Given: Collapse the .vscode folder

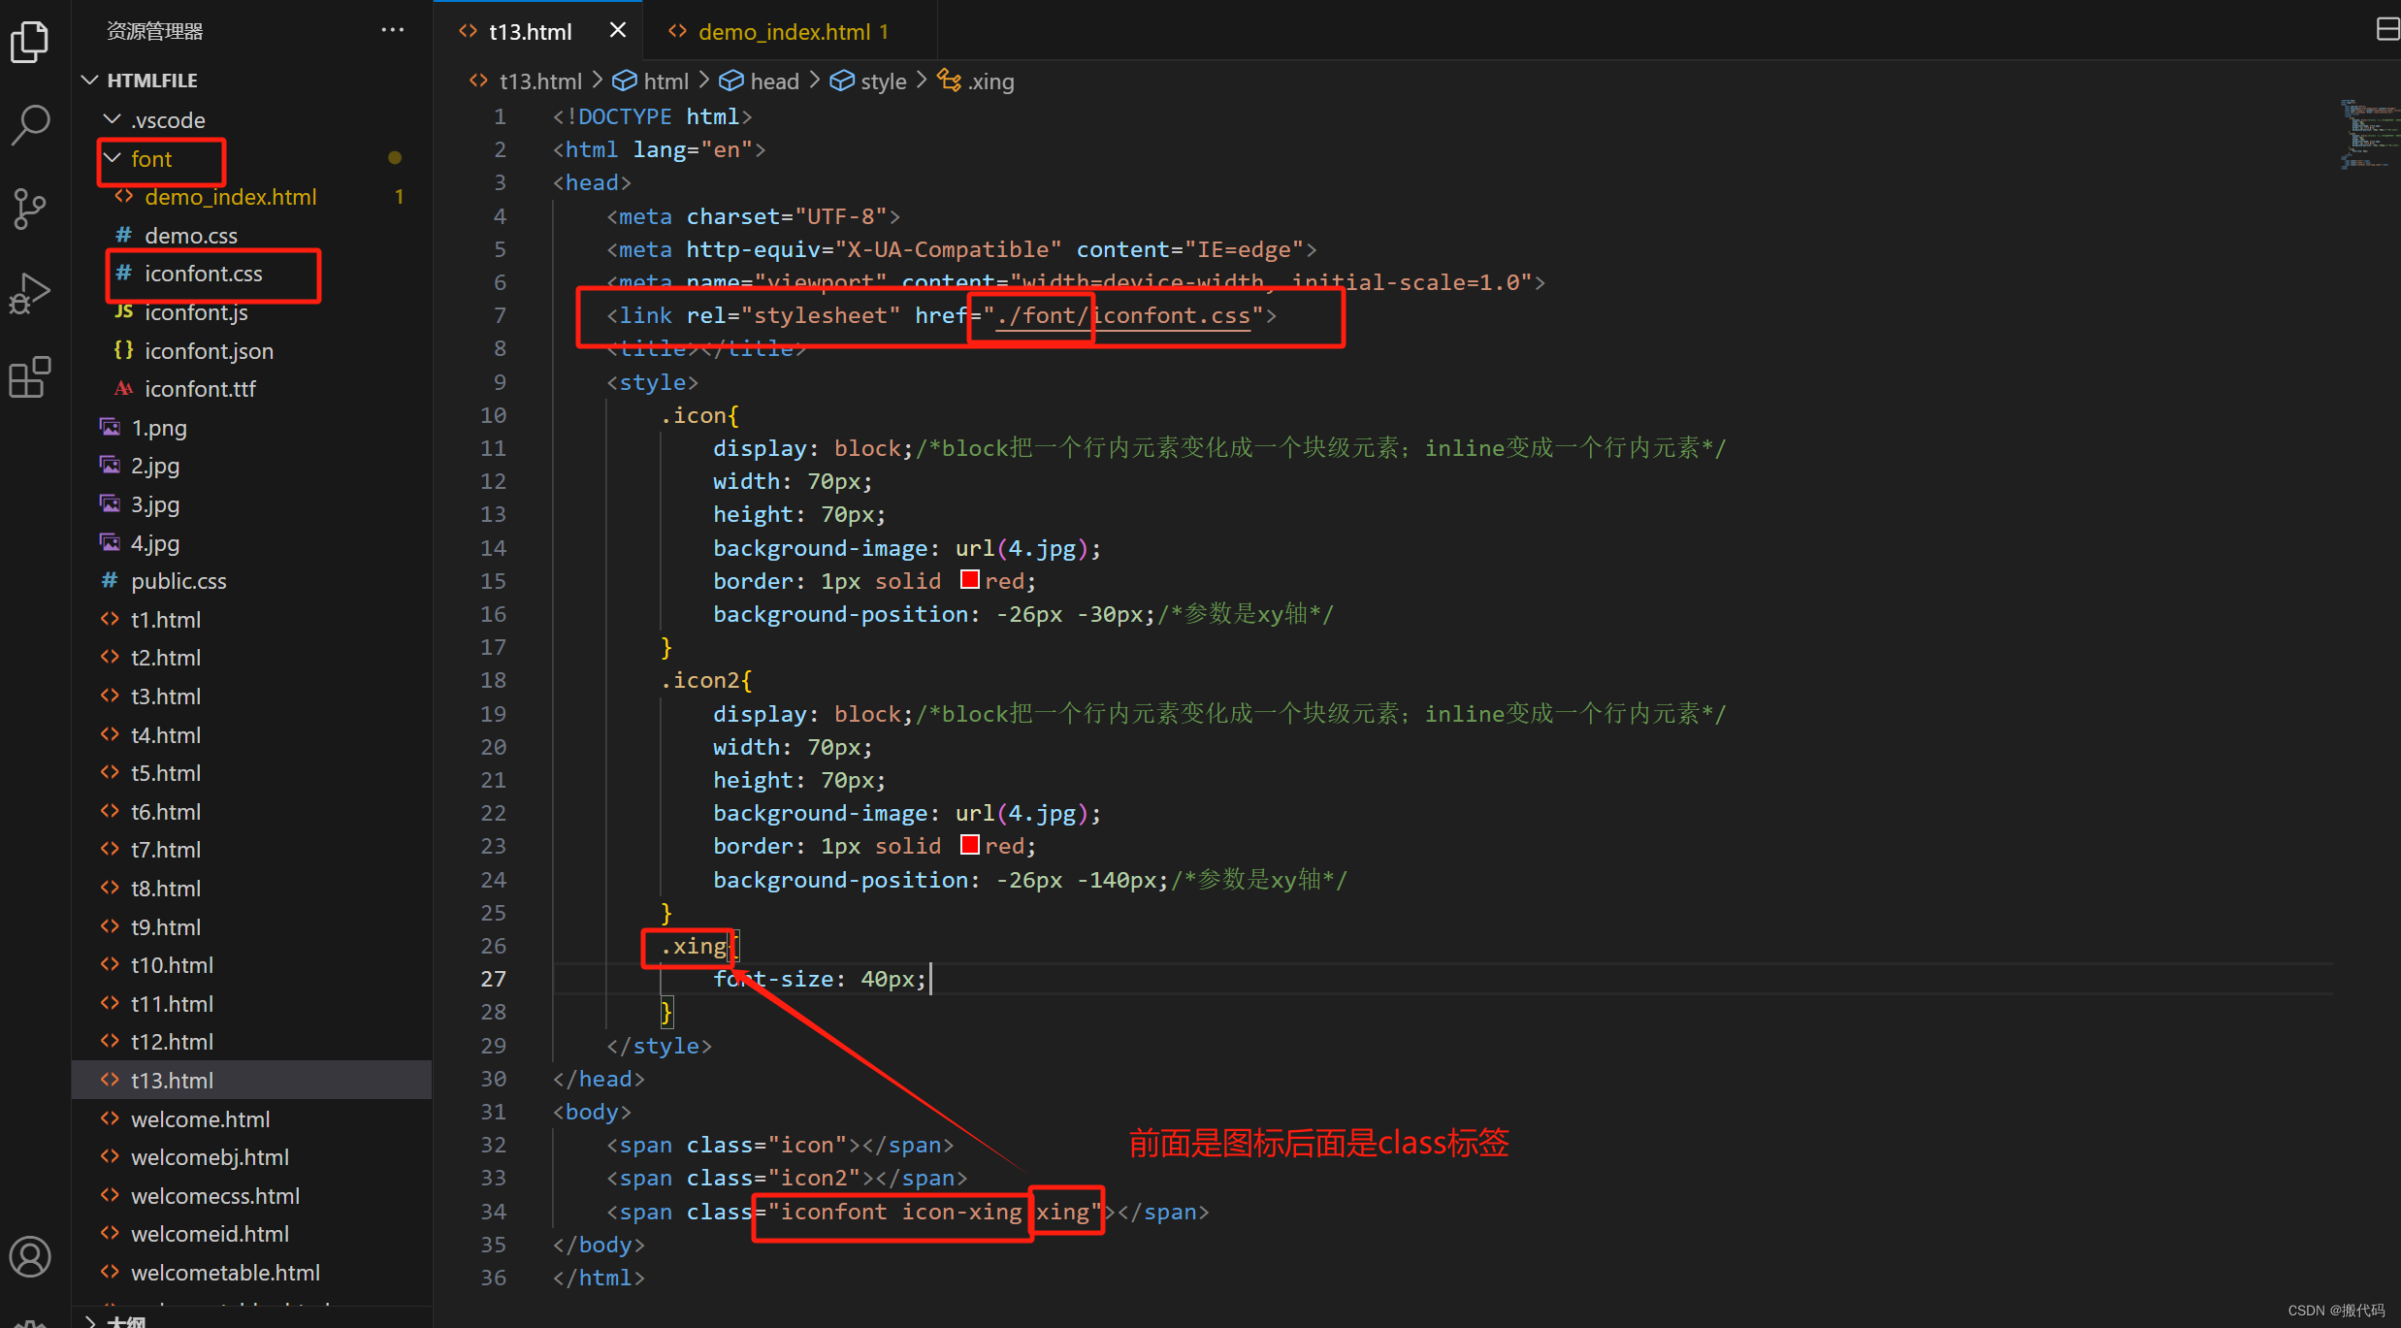Looking at the screenshot, I should 252,120.
